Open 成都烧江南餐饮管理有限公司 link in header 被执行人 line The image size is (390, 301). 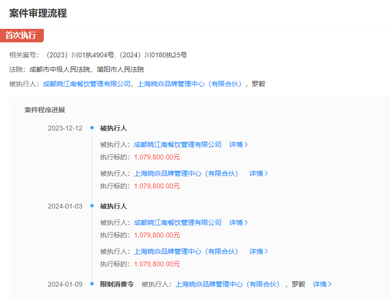click(87, 84)
